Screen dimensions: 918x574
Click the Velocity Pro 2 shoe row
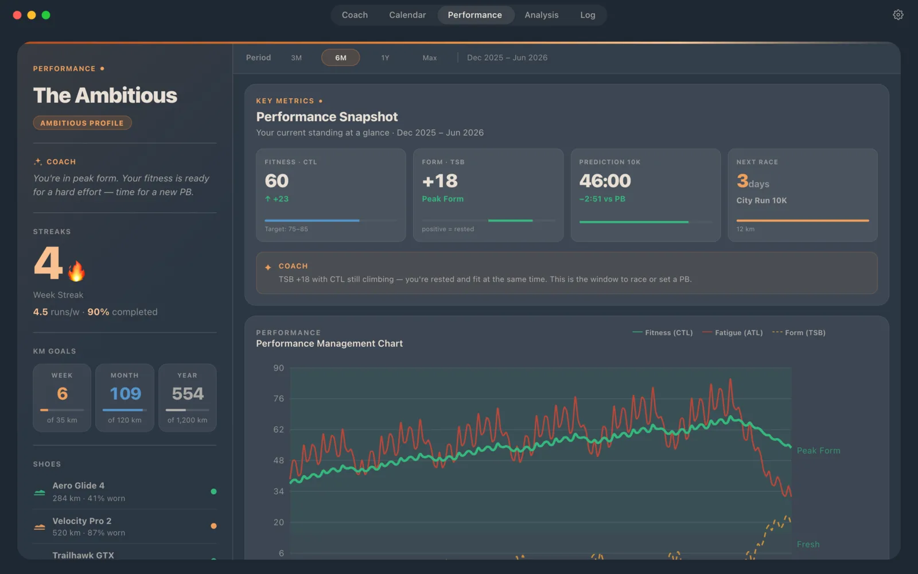pos(125,526)
